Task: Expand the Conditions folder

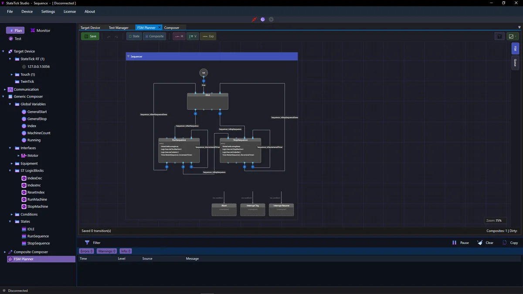Action: click(12, 214)
